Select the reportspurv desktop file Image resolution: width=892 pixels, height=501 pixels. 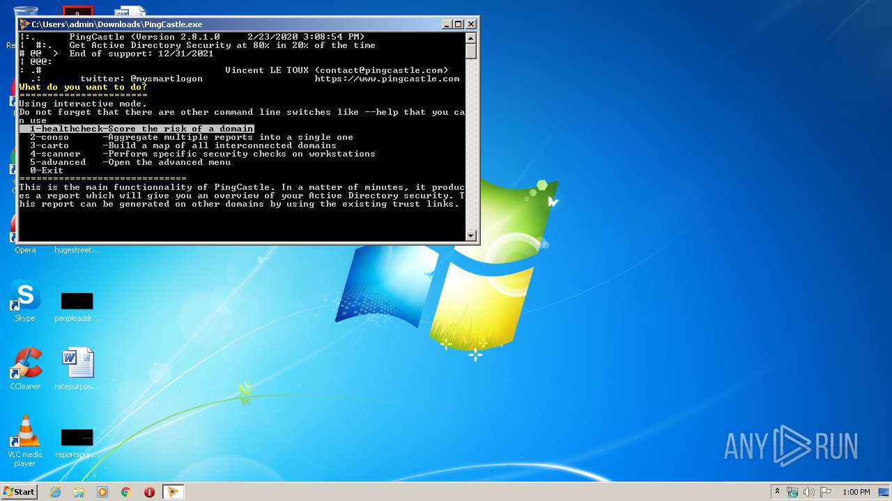pyautogui.click(x=77, y=443)
